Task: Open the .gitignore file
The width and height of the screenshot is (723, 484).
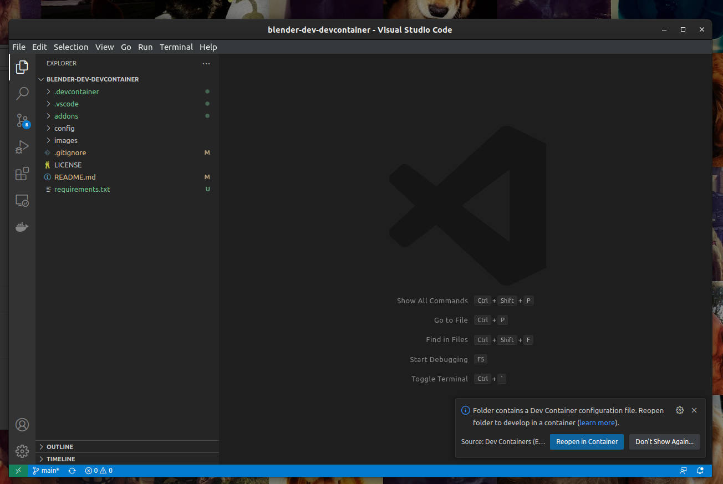Action: coord(127,152)
